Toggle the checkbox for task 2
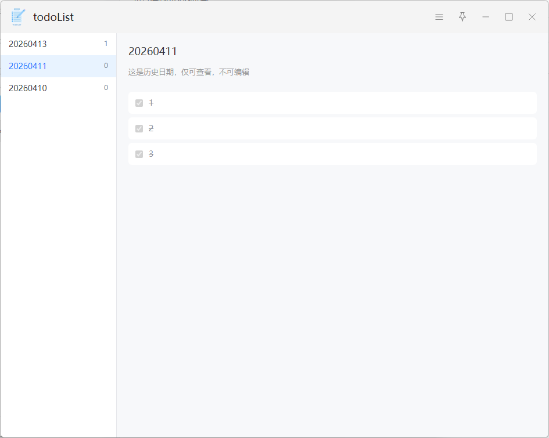 (139, 128)
